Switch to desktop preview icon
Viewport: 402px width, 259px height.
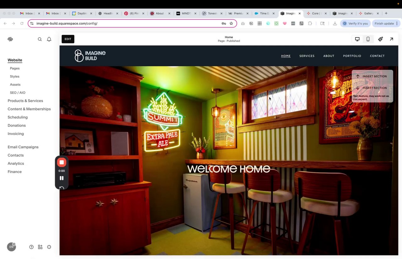coord(357,39)
